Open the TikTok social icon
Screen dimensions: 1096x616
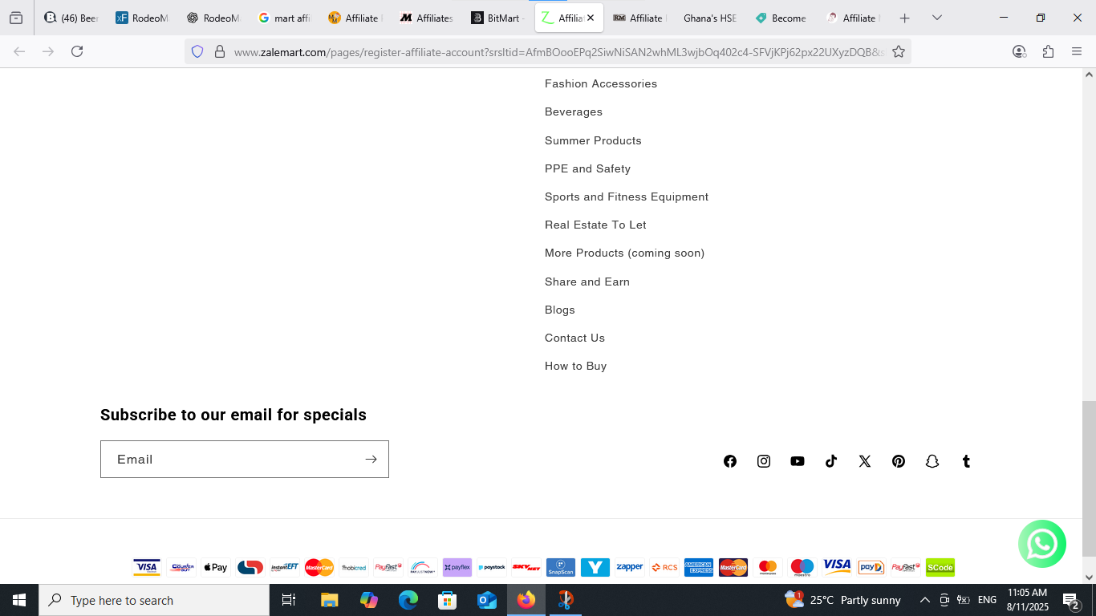coord(831,461)
